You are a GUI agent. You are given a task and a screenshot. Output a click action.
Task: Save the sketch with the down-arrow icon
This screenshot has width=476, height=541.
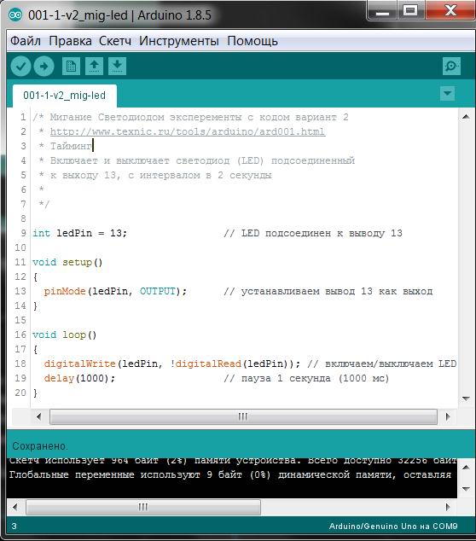click(117, 66)
